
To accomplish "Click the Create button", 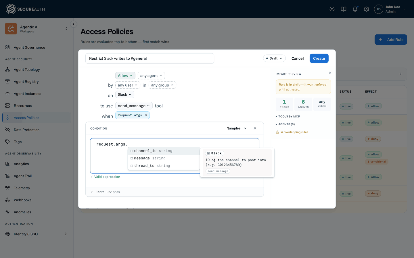I will coord(319,58).
